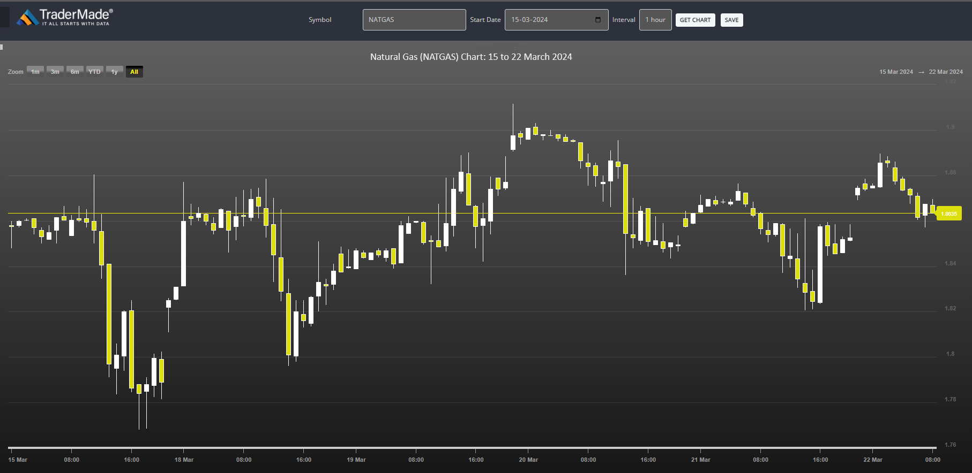Click the NATGAS symbol input field
972x473 pixels.
pos(414,20)
